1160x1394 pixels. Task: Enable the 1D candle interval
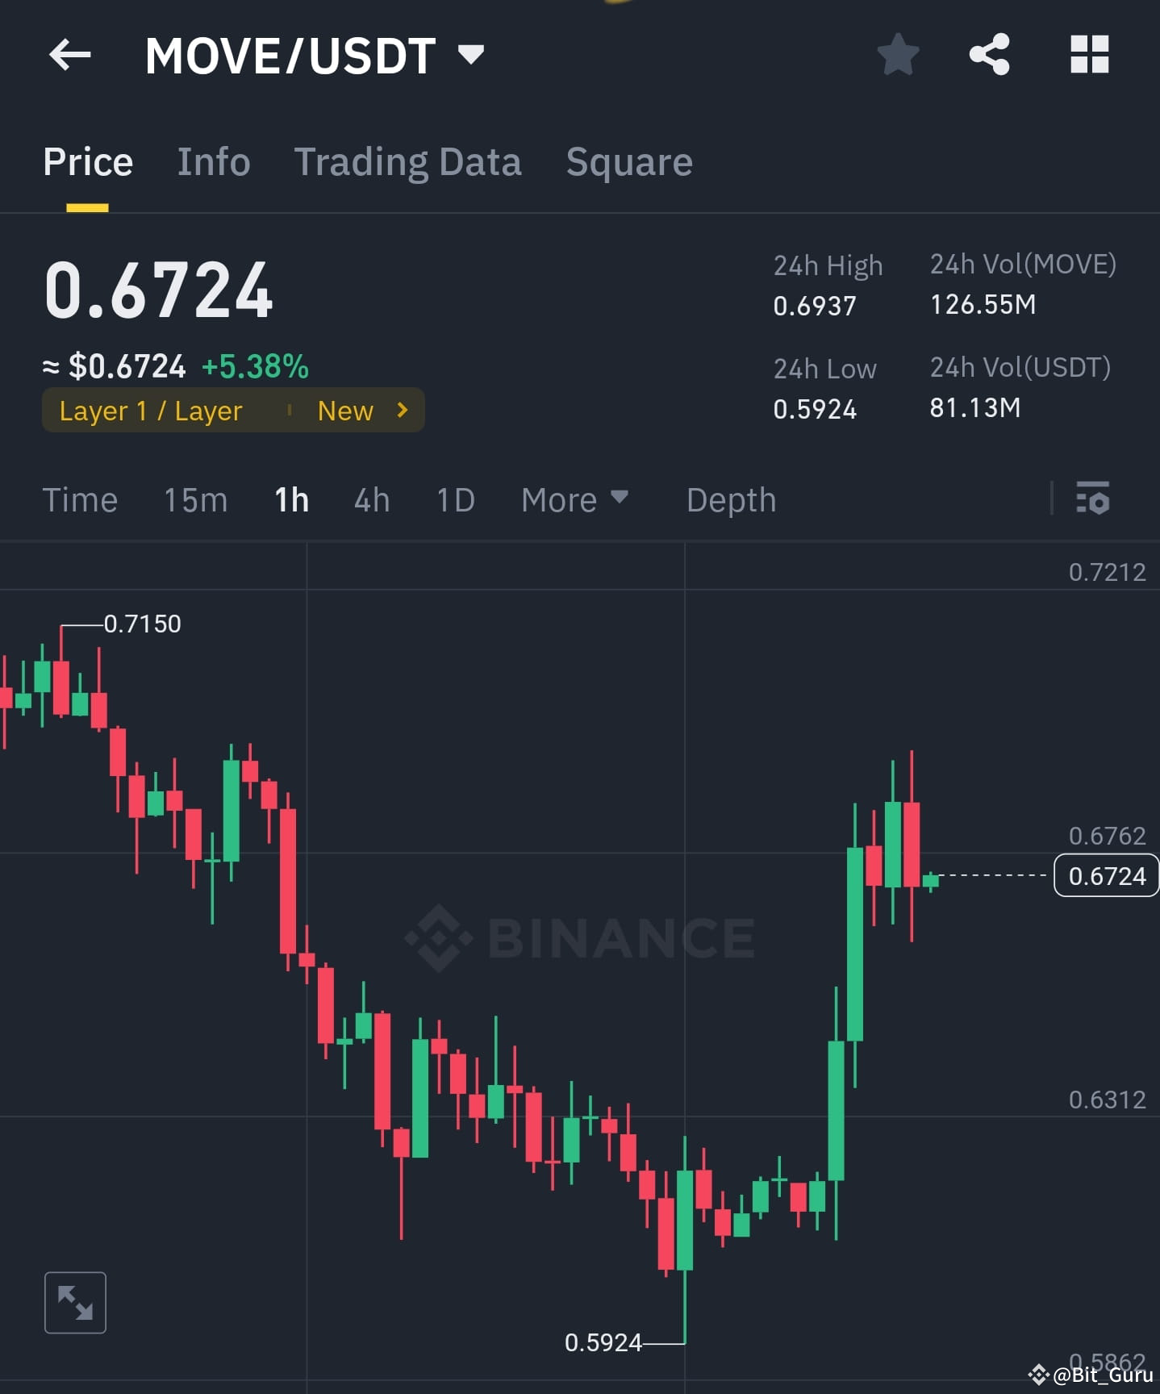click(x=454, y=500)
